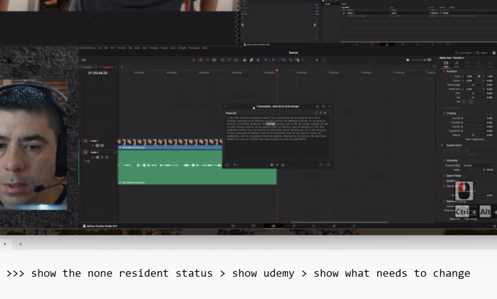Open the Workspace menu
Viewport: 497px width, 299px height.
194,48
